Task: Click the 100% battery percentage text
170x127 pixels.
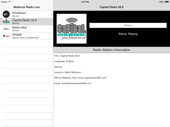Action: [162, 2]
